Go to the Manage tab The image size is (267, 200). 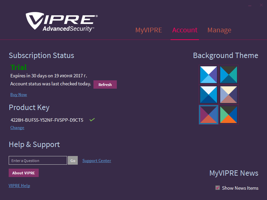219,30
